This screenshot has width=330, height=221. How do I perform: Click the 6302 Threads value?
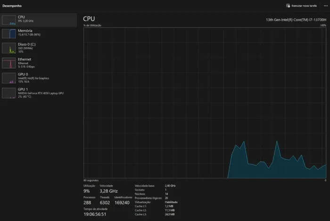coord(105,203)
